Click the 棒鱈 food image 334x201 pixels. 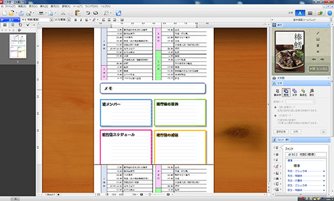[289, 51]
